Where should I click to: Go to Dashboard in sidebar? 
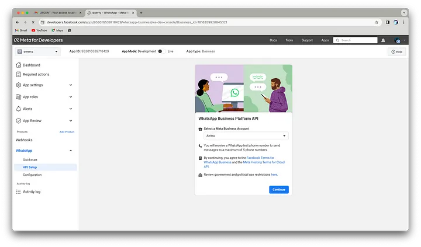28,65
